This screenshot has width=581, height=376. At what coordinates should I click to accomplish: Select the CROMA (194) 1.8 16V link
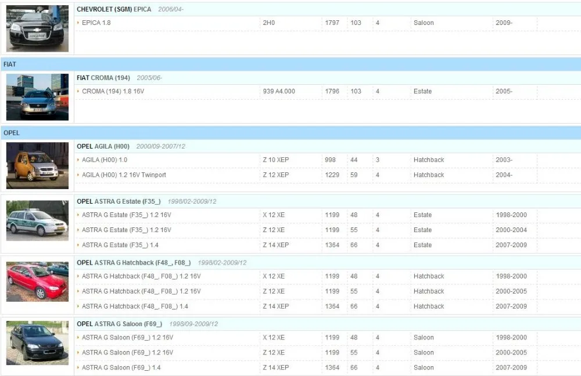pos(113,91)
